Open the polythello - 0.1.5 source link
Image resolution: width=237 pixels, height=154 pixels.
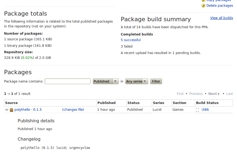(28, 110)
